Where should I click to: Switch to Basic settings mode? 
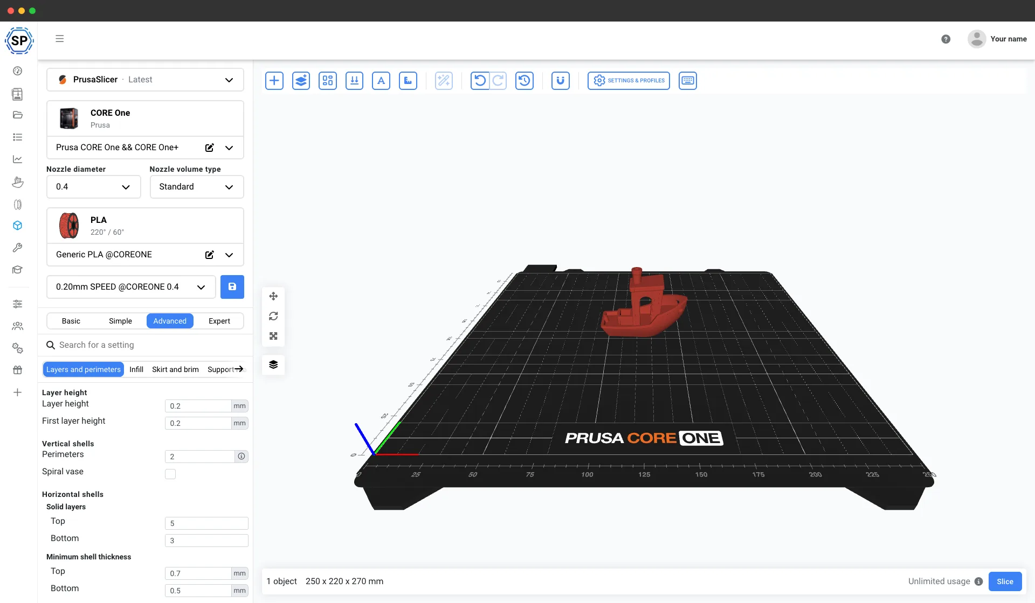pyautogui.click(x=71, y=321)
